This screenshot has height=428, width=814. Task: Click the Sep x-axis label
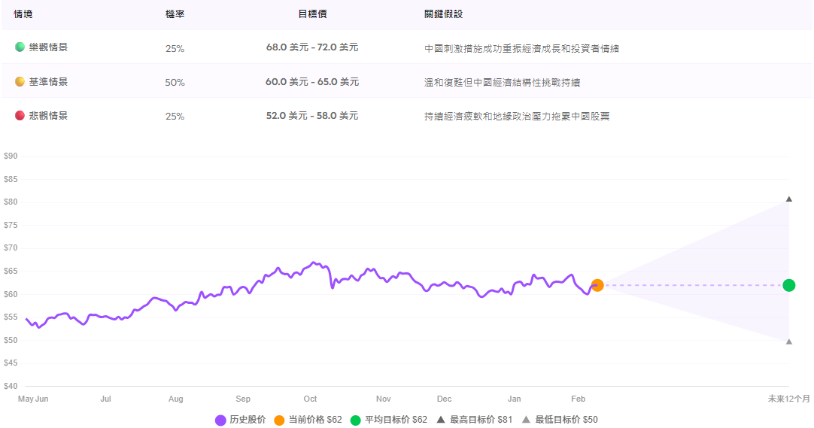point(243,399)
